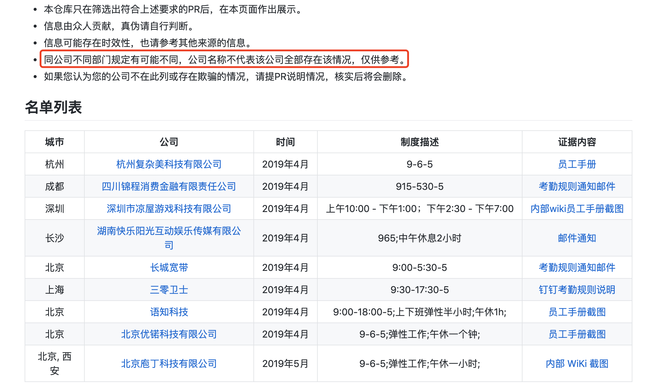Image resolution: width=645 pixels, height=385 pixels.
Task: Open 邮件通知 evidence link for 长沙
Action: (577, 238)
